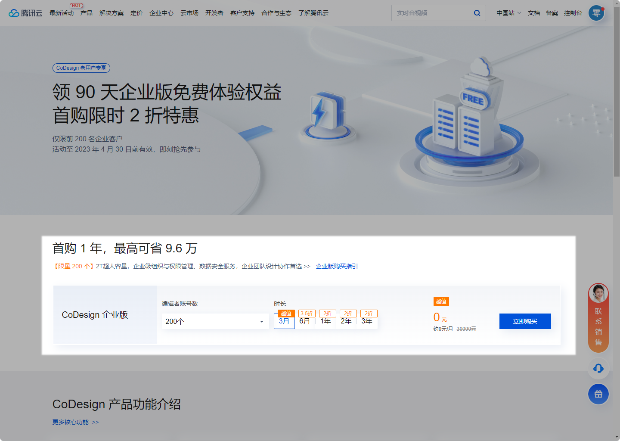This screenshot has width=620, height=441.
Task: Open the 产品 menu
Action: click(x=87, y=13)
